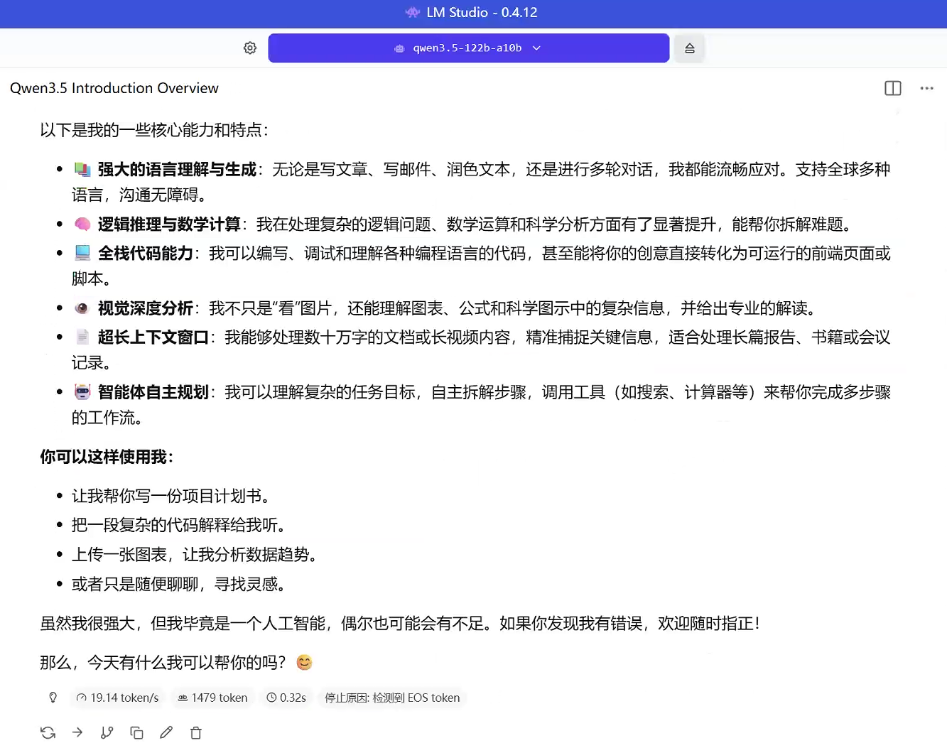947x748 pixels.
Task: Click the bold text 智能体自主规划
Action: tap(153, 392)
